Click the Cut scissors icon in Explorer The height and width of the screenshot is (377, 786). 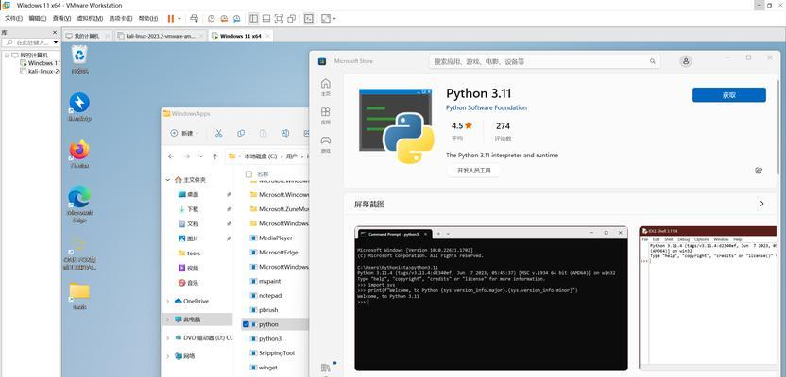[218, 133]
